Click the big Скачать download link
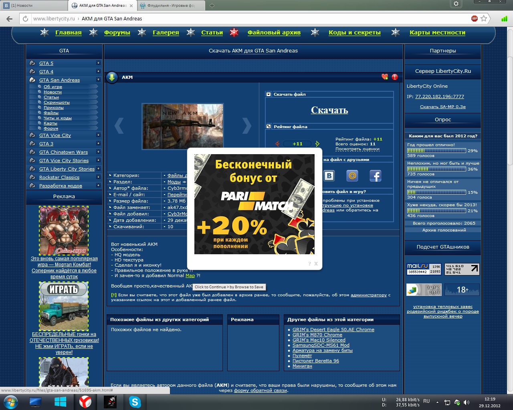This screenshot has height=410, width=513. [329, 110]
